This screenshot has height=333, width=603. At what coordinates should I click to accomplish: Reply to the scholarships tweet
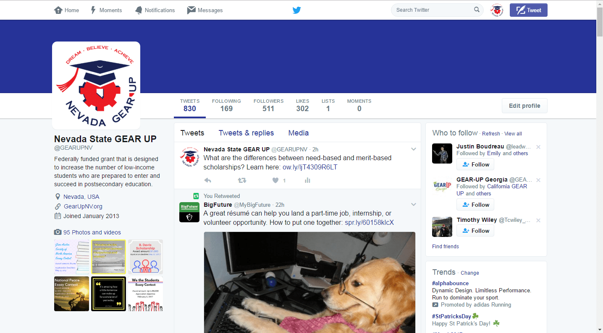pyautogui.click(x=207, y=180)
